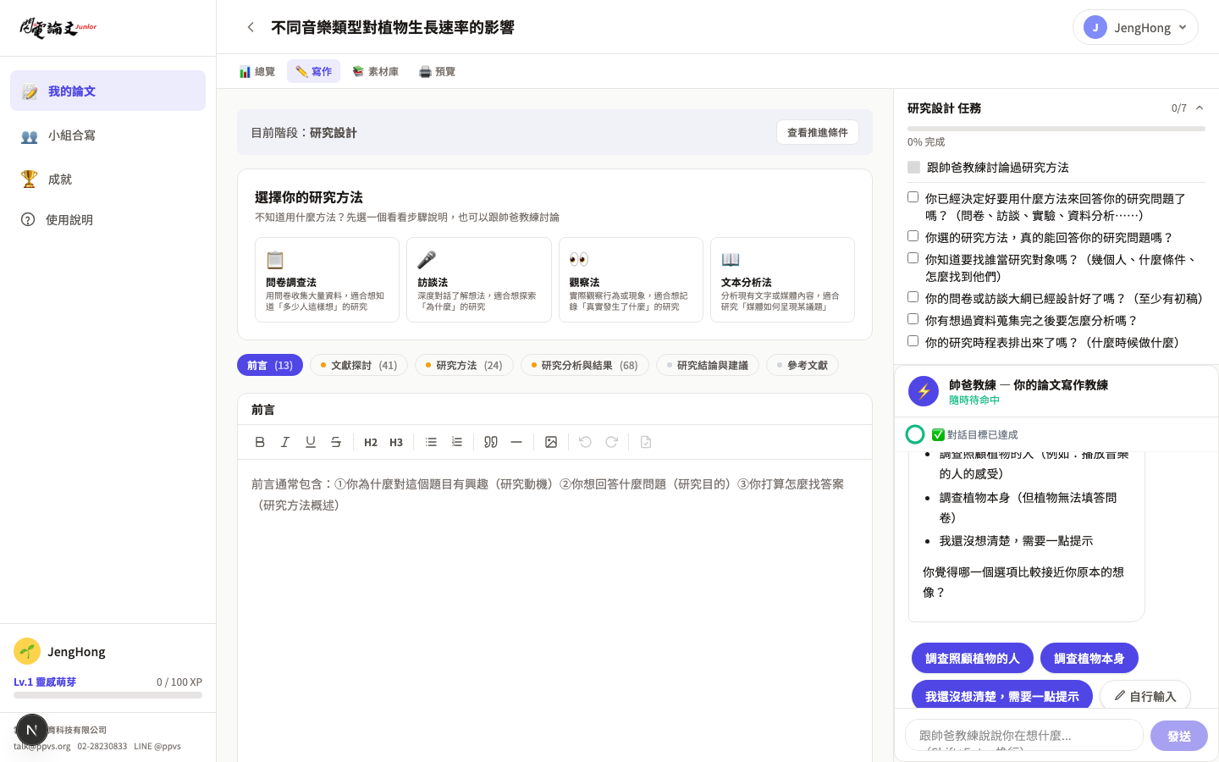
Task: Open the 文獻探討 section tab
Action: tap(358, 365)
